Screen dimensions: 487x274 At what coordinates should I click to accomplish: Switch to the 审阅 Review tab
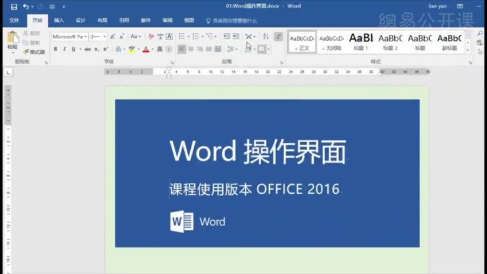click(167, 21)
